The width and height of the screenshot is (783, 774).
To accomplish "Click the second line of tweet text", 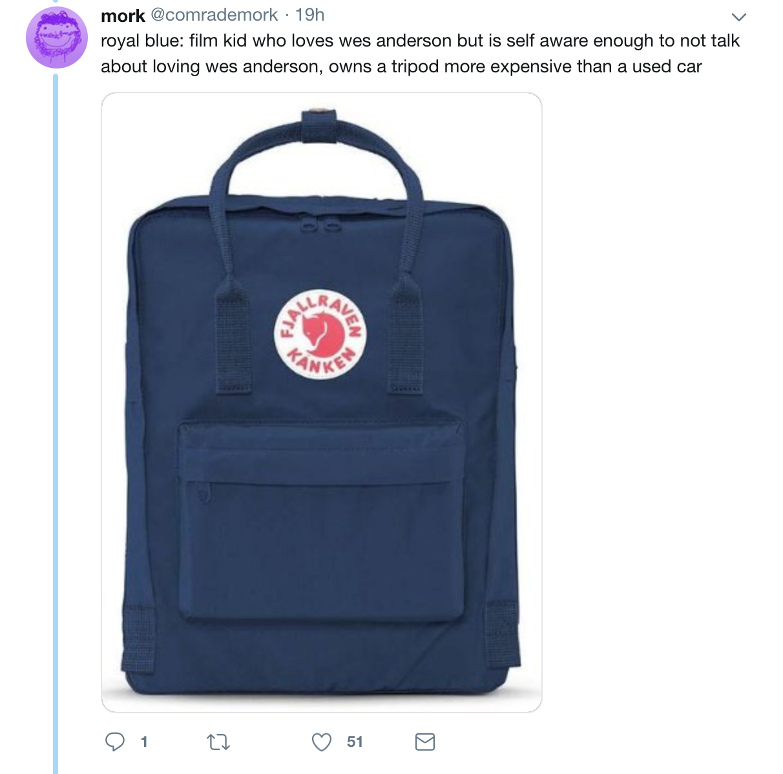I will pyautogui.click(x=401, y=67).
